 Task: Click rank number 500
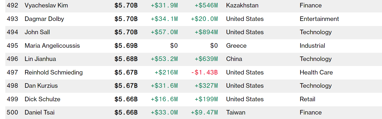click(12, 112)
